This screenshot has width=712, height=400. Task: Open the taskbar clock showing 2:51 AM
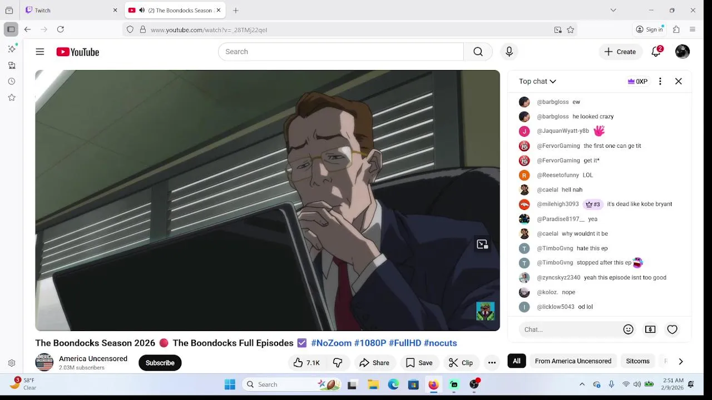[673, 384]
